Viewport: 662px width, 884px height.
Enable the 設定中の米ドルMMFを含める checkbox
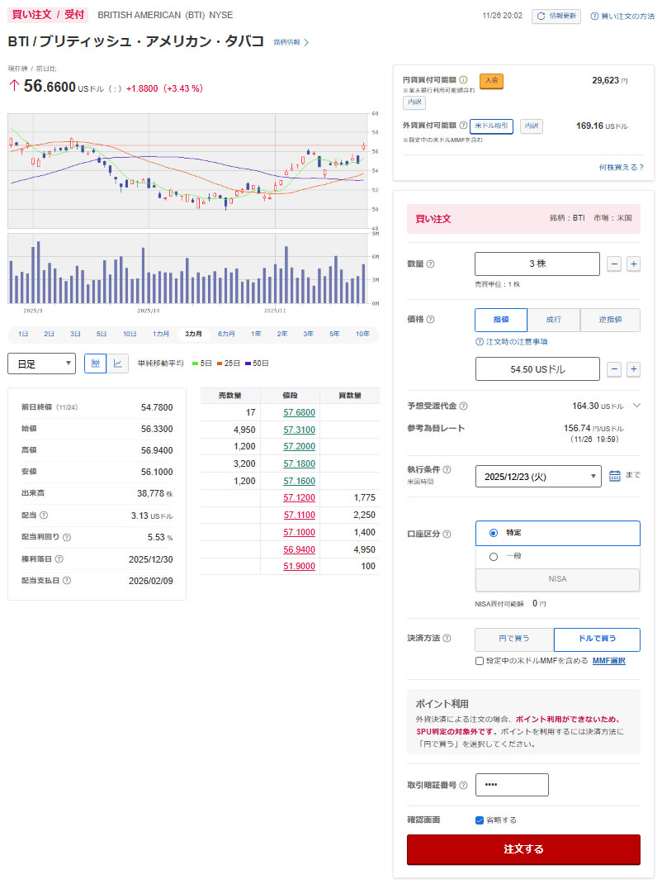point(480,661)
